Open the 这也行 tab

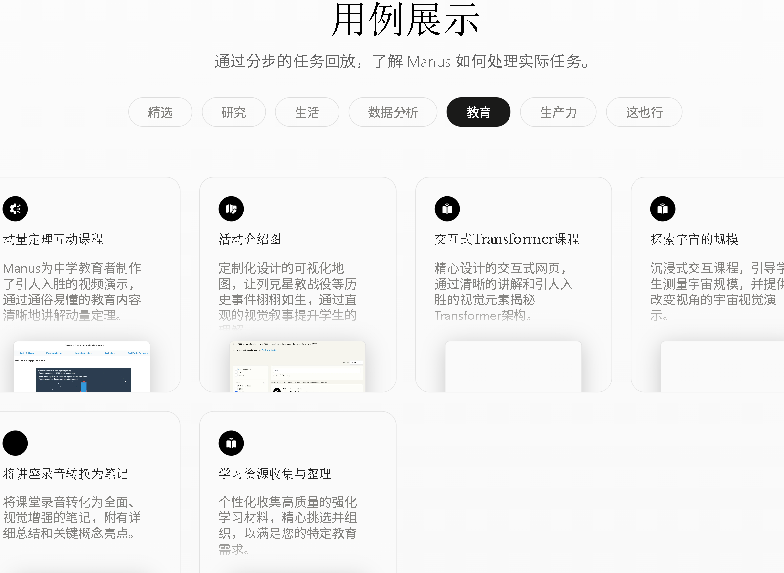pyautogui.click(x=644, y=112)
